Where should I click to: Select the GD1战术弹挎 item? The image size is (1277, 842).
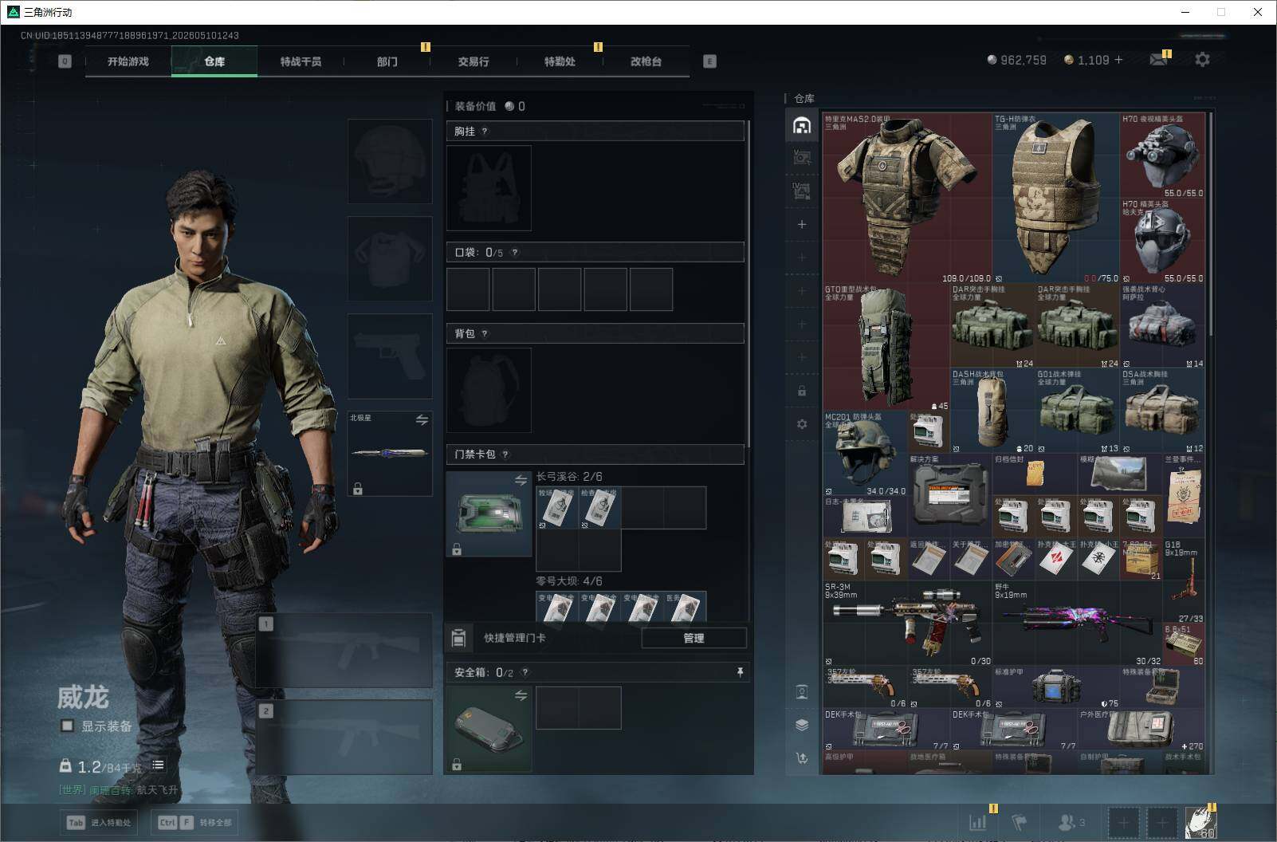coord(1078,411)
